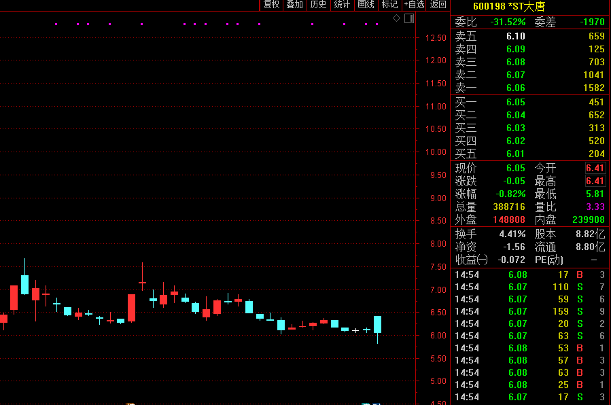
Task: Click the 标记 mark button
Action: 389,5
